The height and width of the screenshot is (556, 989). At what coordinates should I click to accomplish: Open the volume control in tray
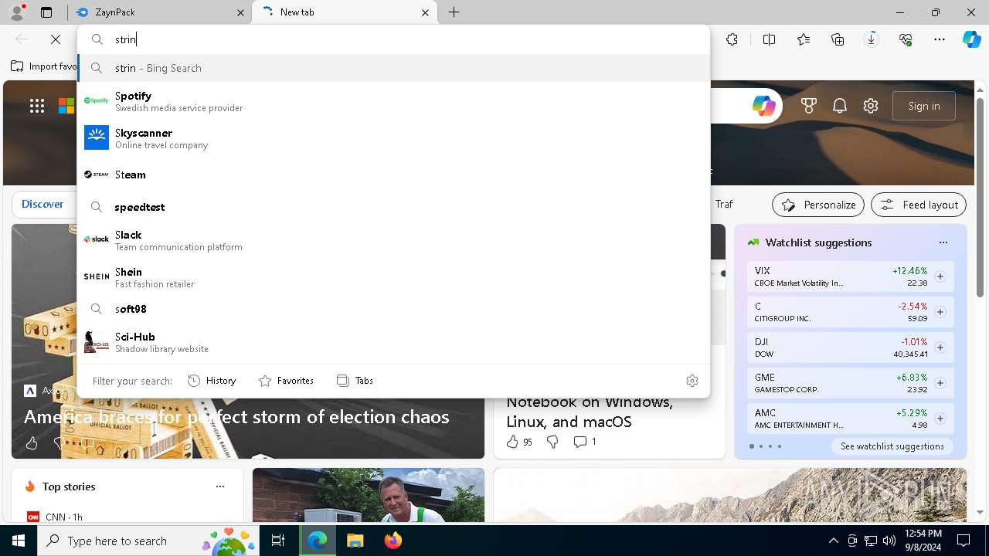tap(889, 541)
